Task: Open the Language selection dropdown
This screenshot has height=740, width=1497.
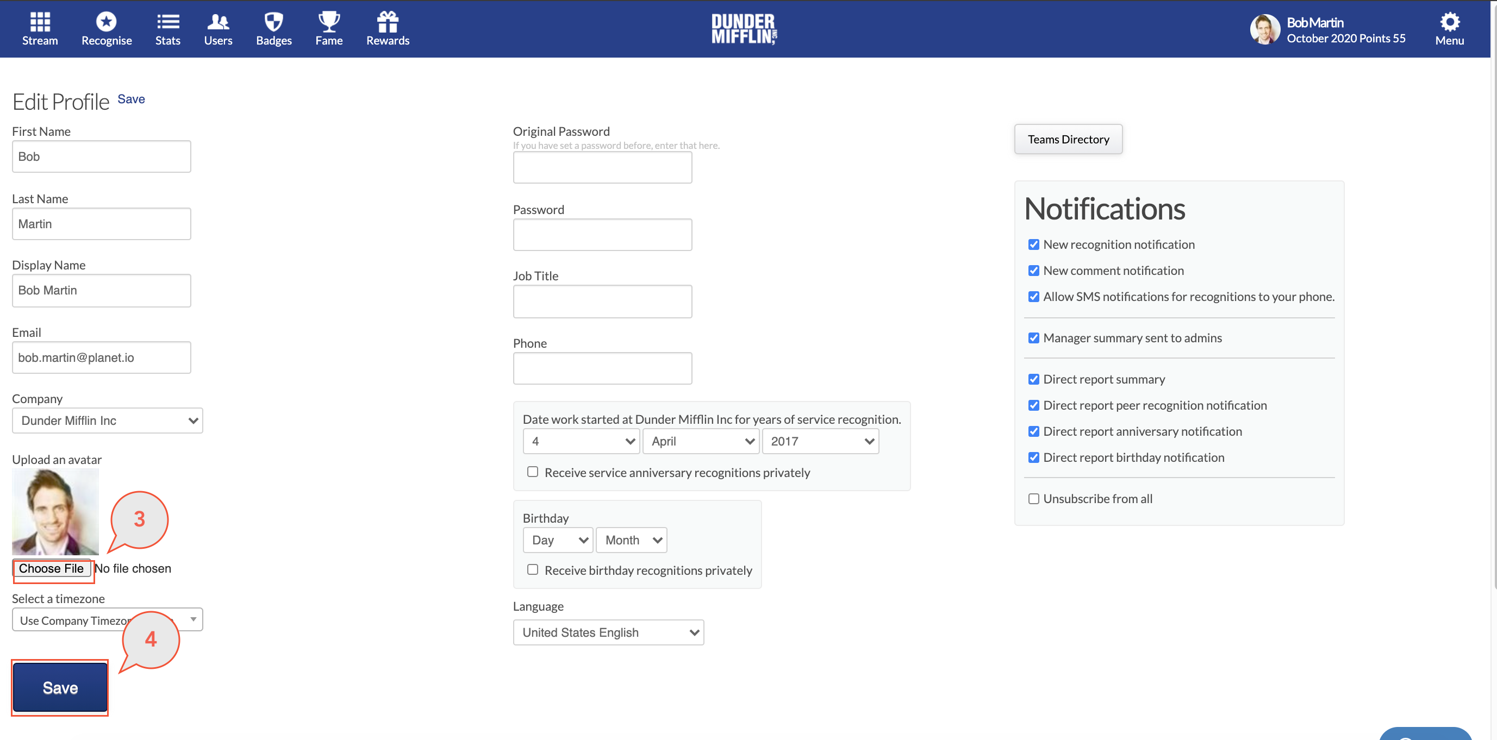Action: 608,632
